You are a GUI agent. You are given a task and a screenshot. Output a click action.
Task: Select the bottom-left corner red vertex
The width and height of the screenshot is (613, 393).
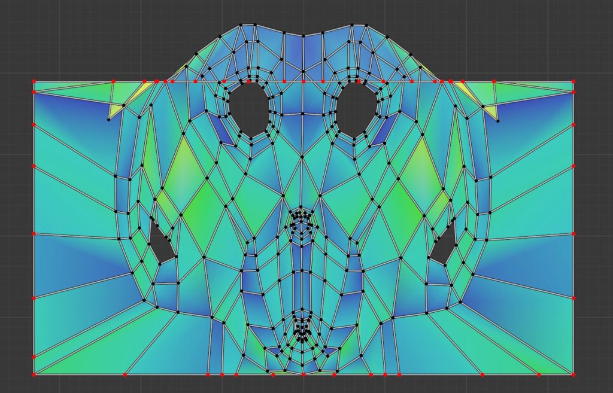click(34, 374)
